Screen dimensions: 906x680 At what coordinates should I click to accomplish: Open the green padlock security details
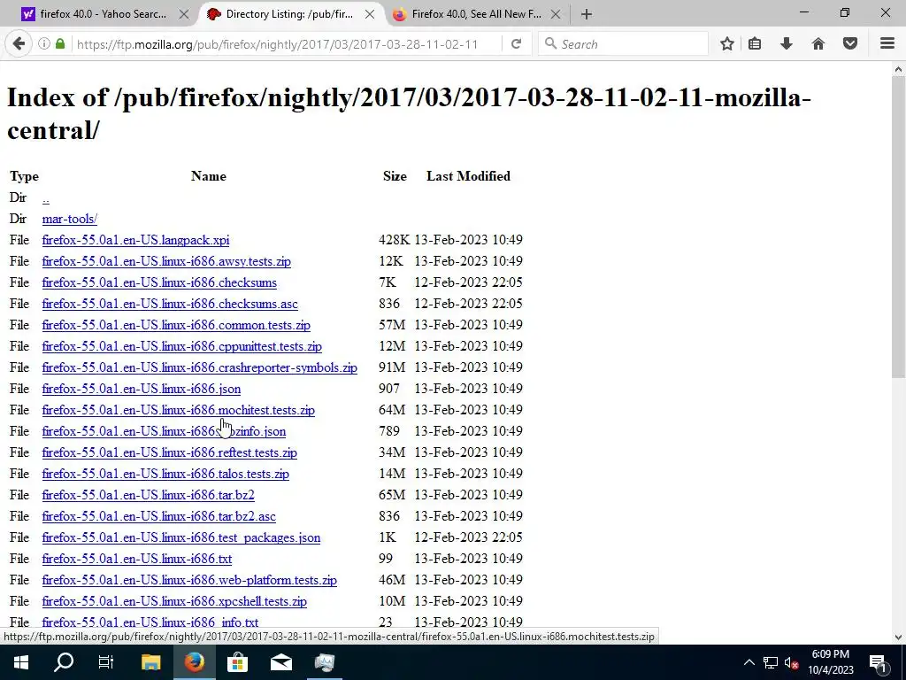coord(60,43)
